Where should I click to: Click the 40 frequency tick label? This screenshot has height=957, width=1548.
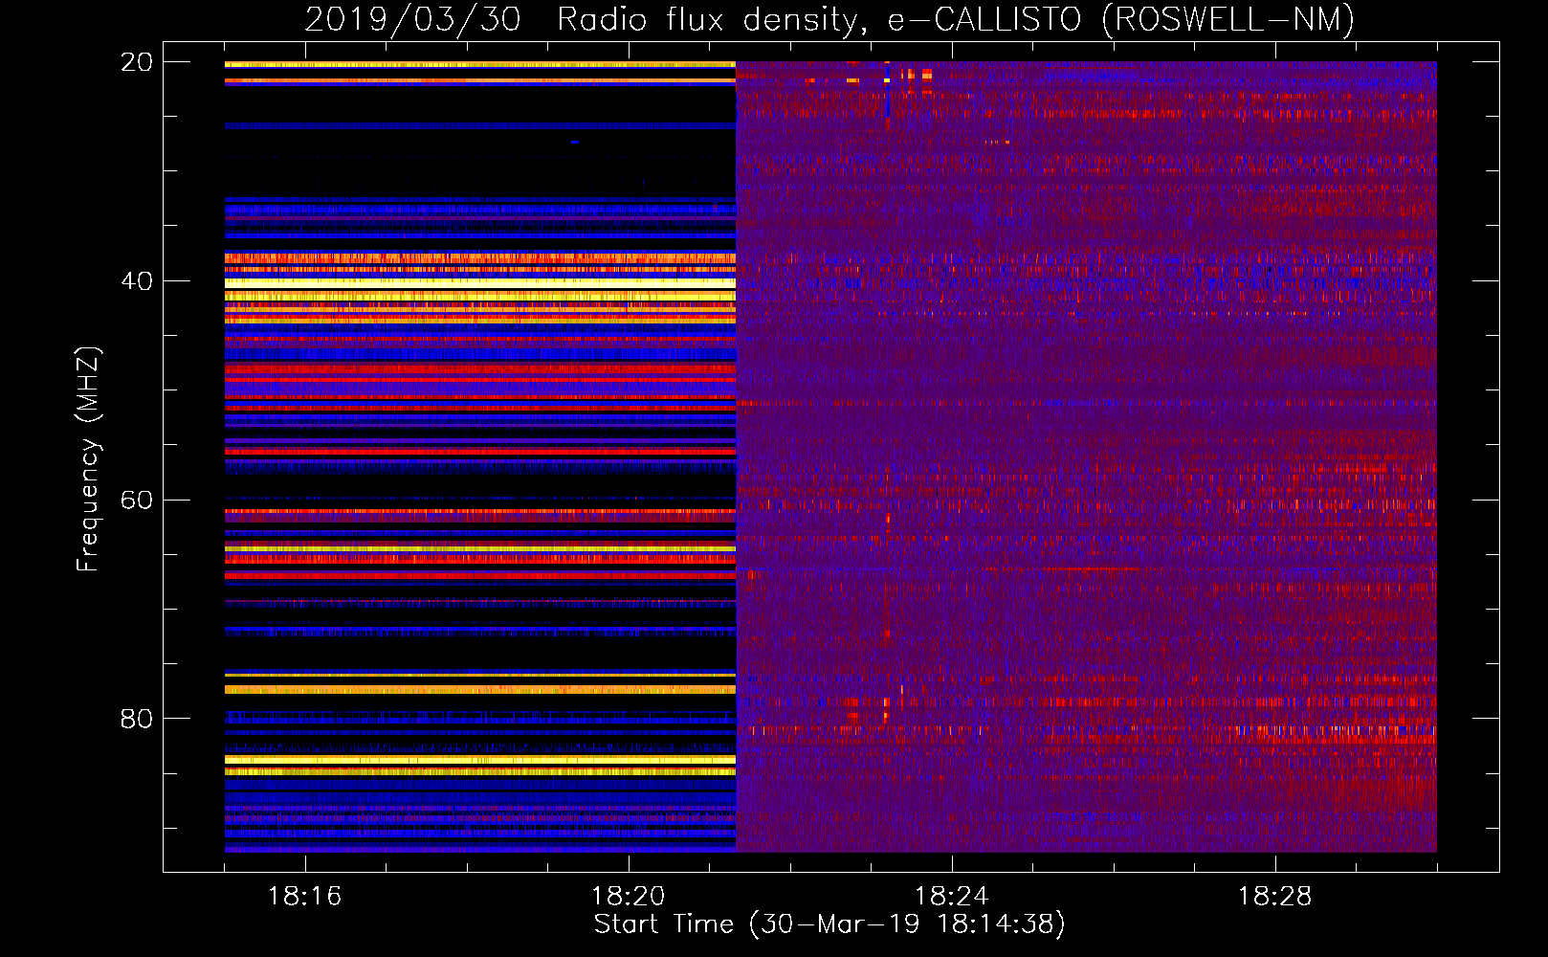point(137,281)
